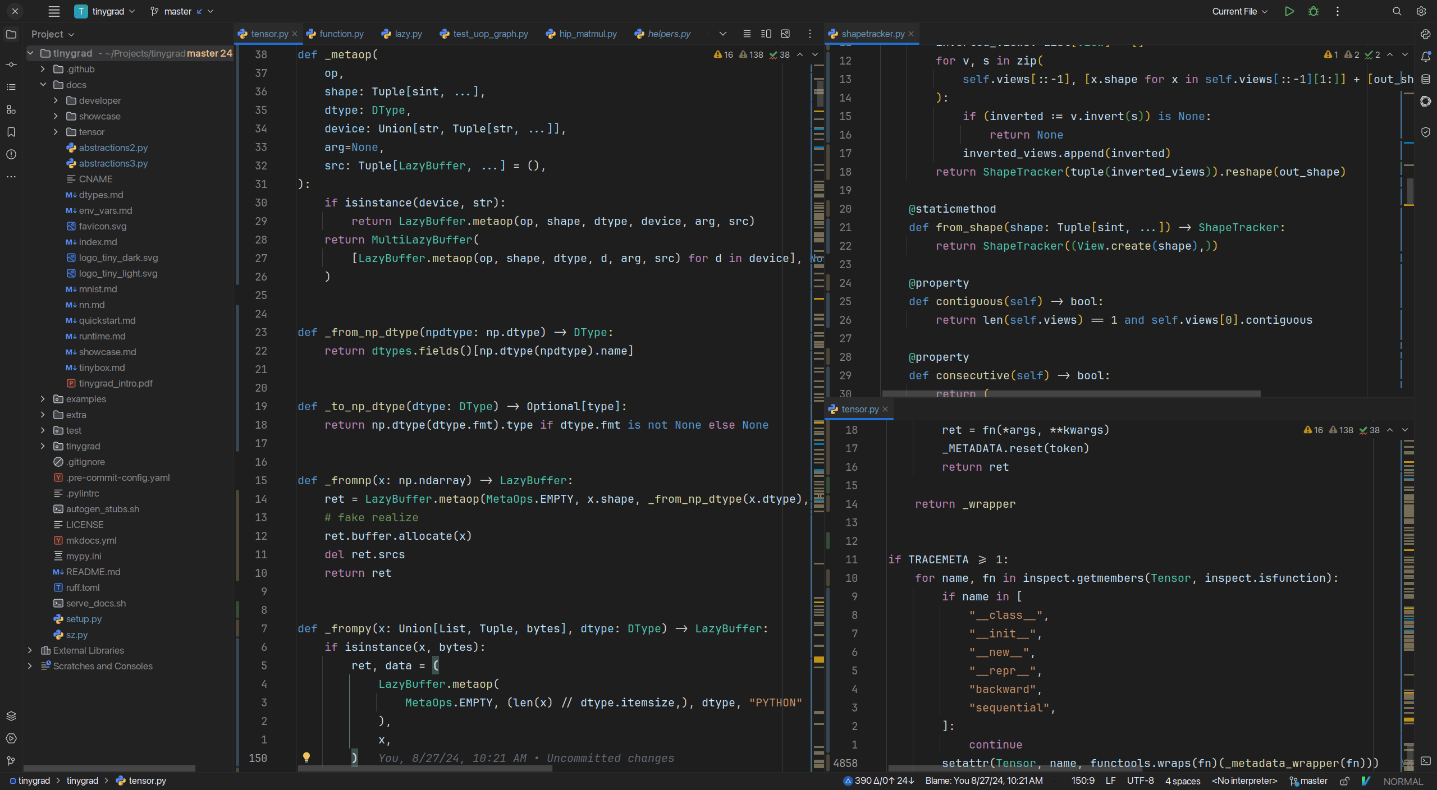
Task: Switch to function.py editor tab
Action: [335, 34]
